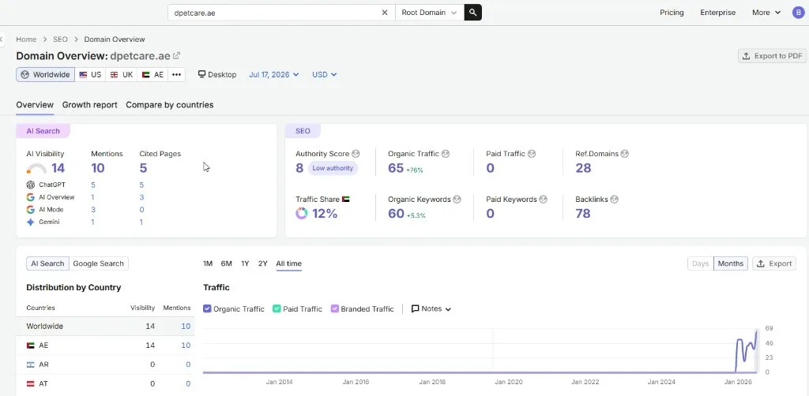Click the Gemini star icon
The width and height of the screenshot is (809, 396).
tap(31, 222)
